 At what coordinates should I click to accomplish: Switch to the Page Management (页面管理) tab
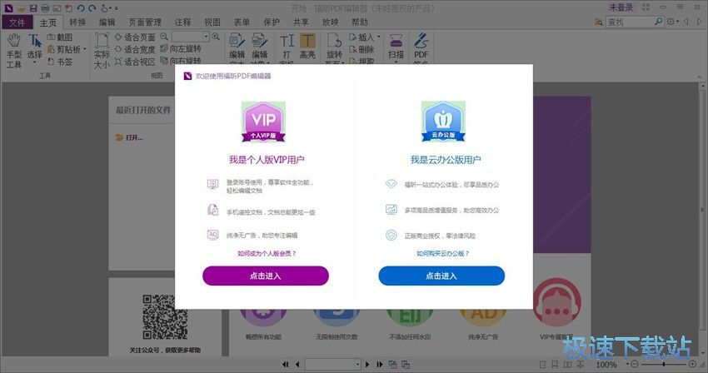point(145,22)
